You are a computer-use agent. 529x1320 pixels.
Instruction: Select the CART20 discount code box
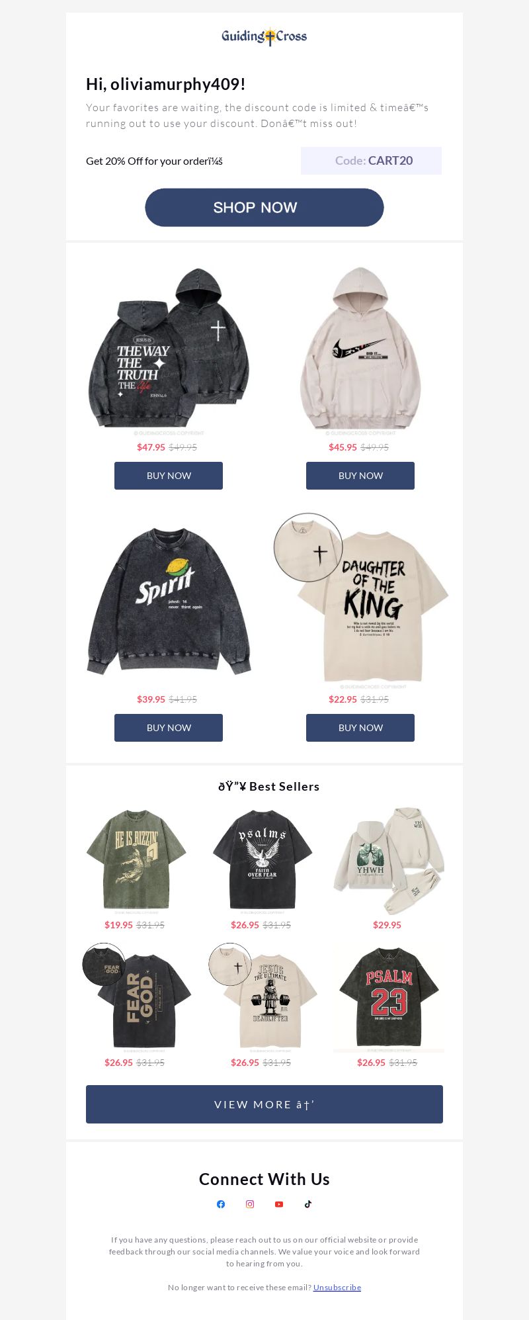coord(371,161)
